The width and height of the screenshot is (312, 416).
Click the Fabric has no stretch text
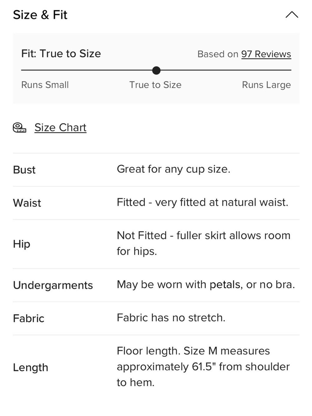[x=171, y=318]
